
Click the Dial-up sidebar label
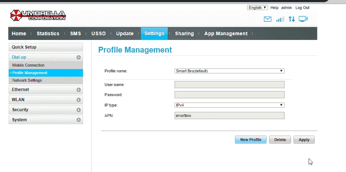[x=19, y=57]
